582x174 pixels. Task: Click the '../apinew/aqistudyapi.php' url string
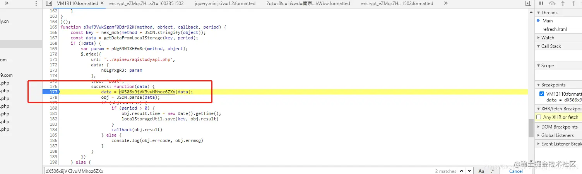coord(139,60)
